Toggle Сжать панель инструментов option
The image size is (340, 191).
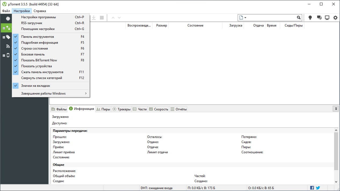51,72
